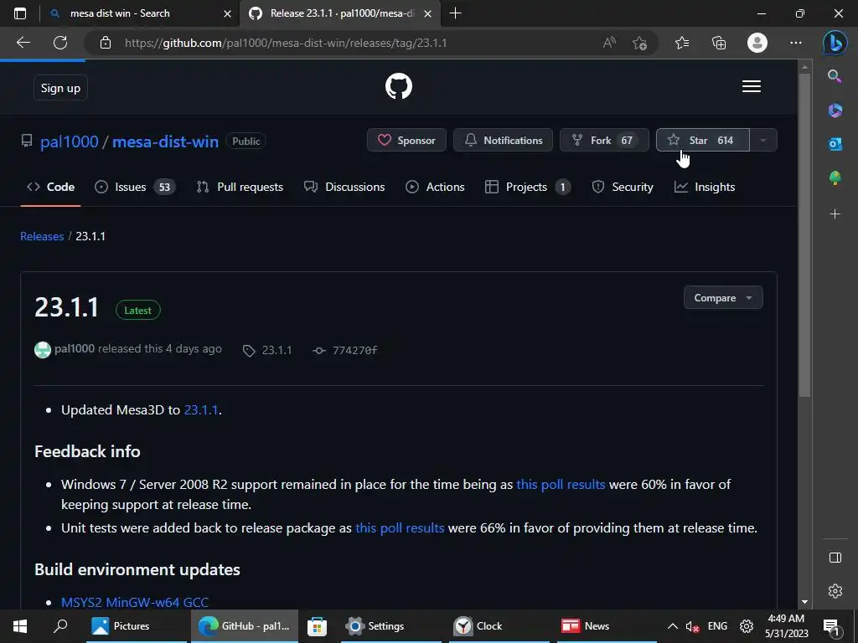
Task: Close the 'mesa dist win - Search' tab
Action: [227, 13]
